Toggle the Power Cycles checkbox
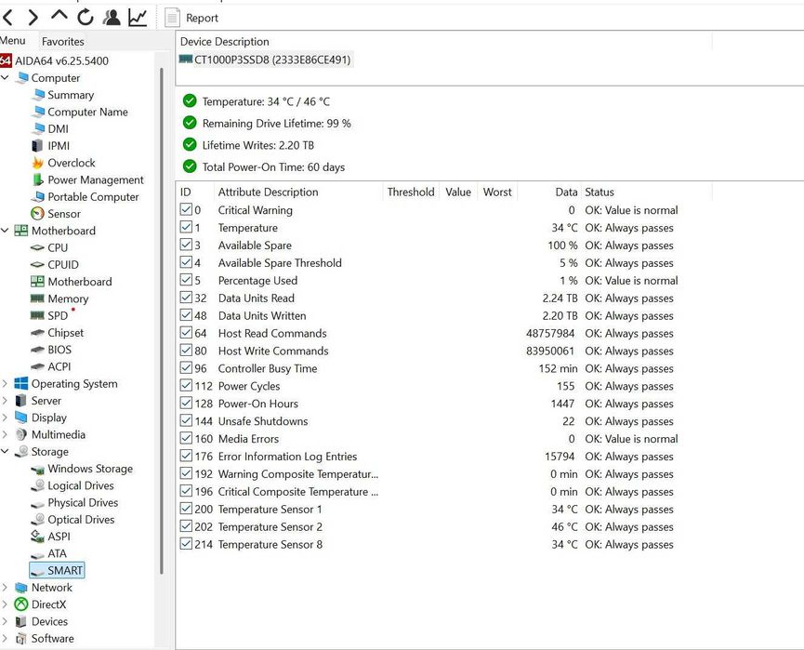Screen dimensions: 804x650 coord(186,385)
